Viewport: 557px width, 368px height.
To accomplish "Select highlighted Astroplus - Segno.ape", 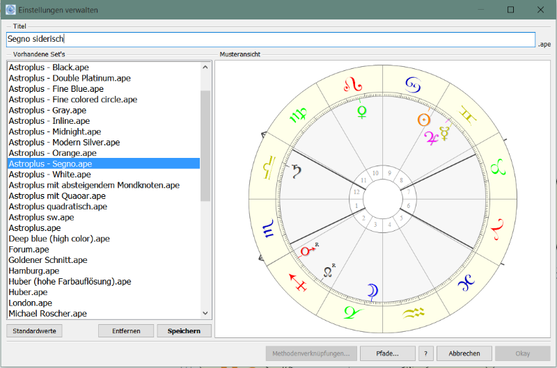I will [104, 163].
